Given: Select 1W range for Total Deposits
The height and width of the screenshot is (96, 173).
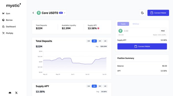Looking at the screenshot, I should (89, 41).
